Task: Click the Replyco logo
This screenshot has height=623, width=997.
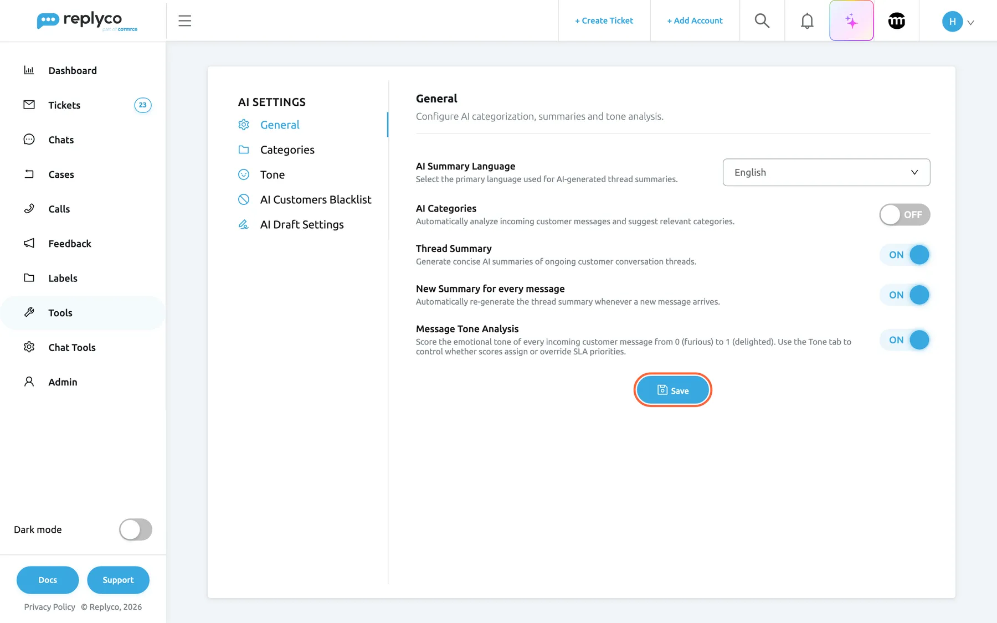Action: [x=87, y=21]
